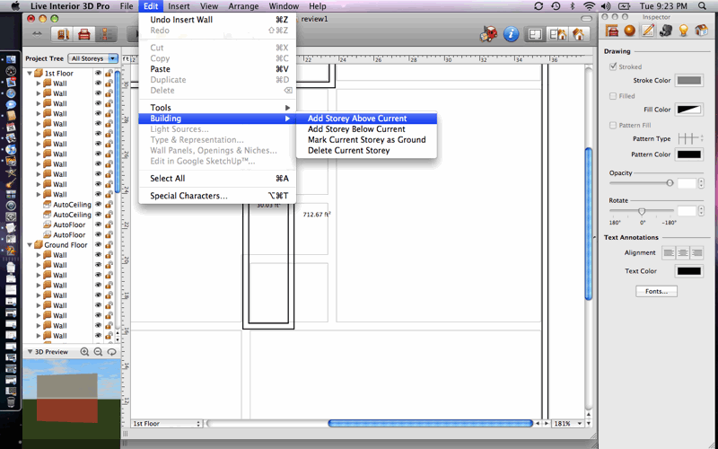Switch to split 2D/3D view icon

tap(557, 34)
